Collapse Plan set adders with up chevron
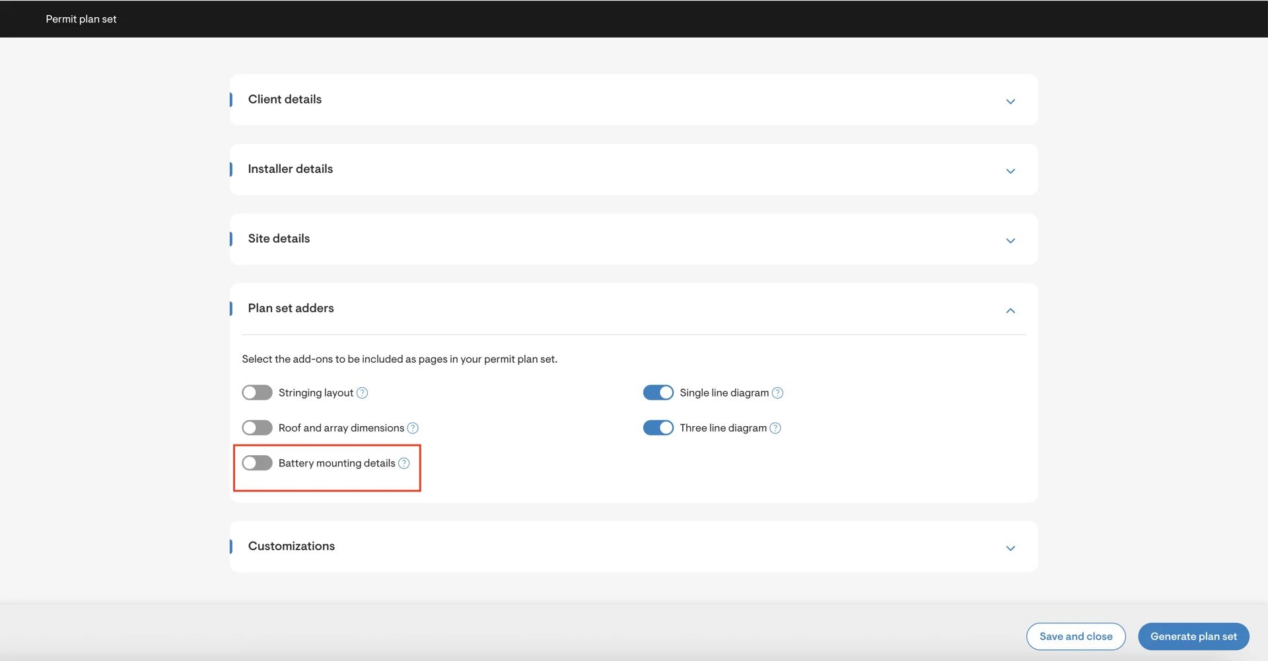 pos(1010,311)
